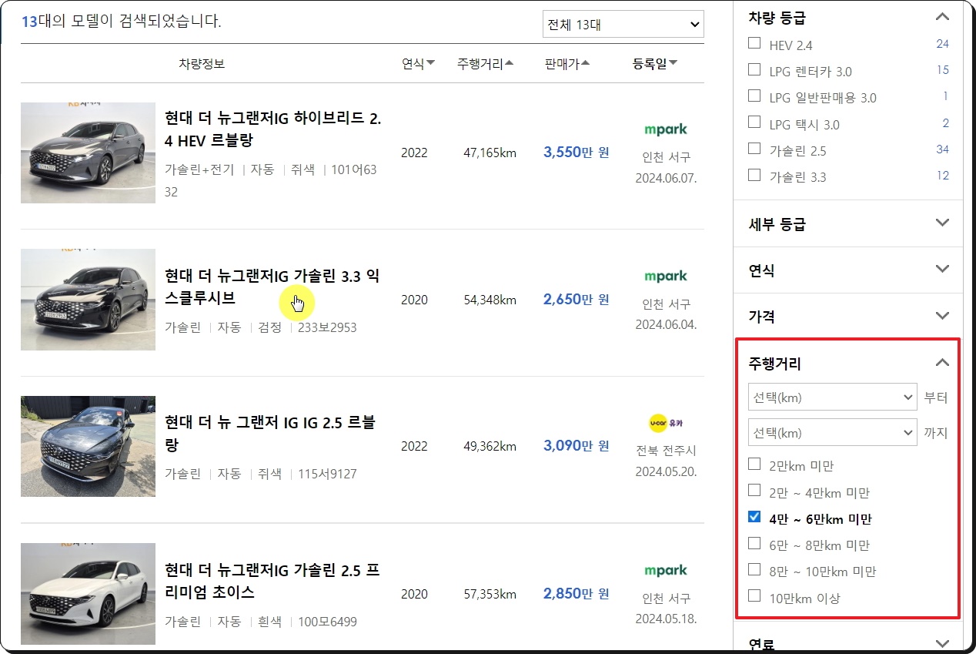This screenshot has width=976, height=654.
Task: Click the 2024.06.07. registration date
Action: tap(666, 179)
